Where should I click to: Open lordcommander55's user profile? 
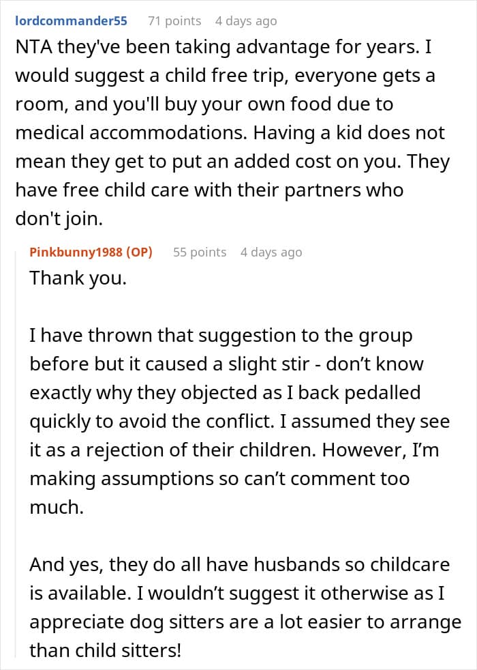tap(72, 20)
